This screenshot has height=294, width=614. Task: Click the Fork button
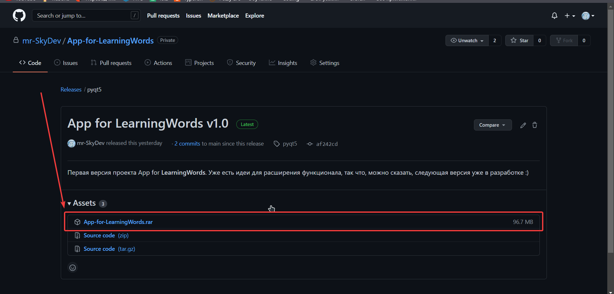point(564,40)
